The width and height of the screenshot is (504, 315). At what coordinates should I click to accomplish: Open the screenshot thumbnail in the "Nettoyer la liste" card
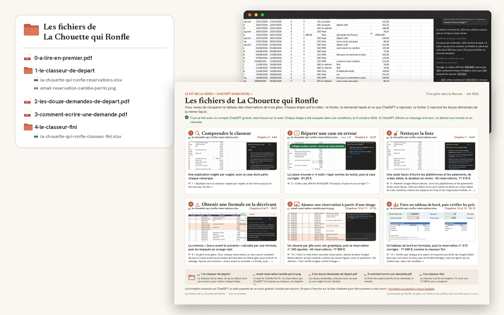pyautogui.click(x=430, y=156)
